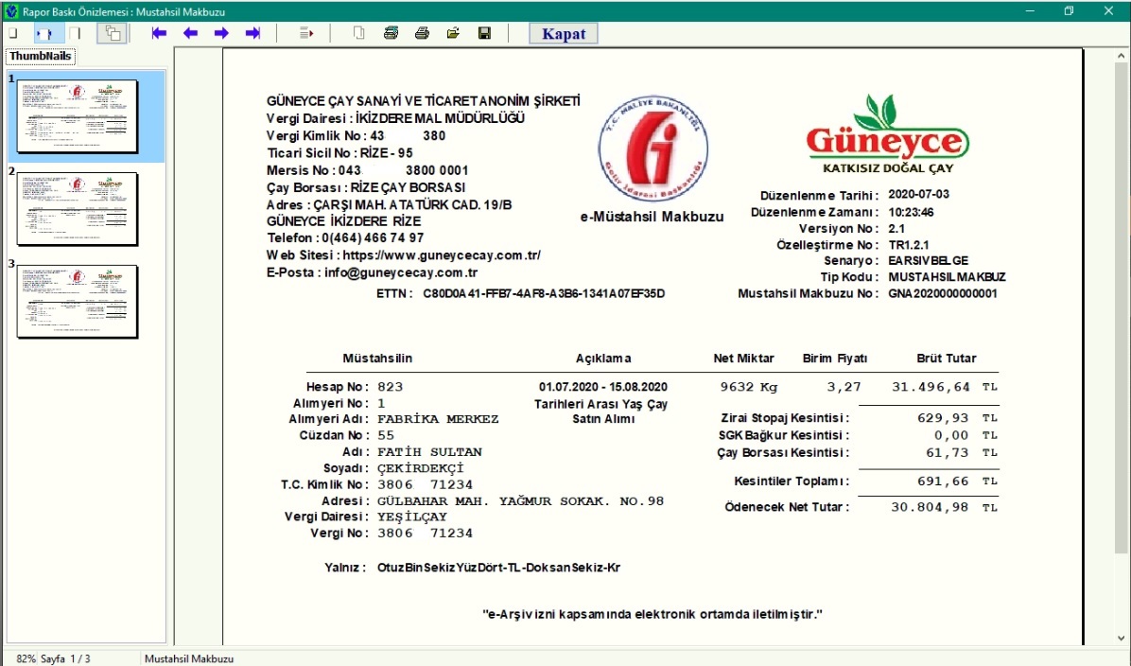Click the email info@guneycecay.com.tr
The image size is (1131, 666).
(401, 272)
